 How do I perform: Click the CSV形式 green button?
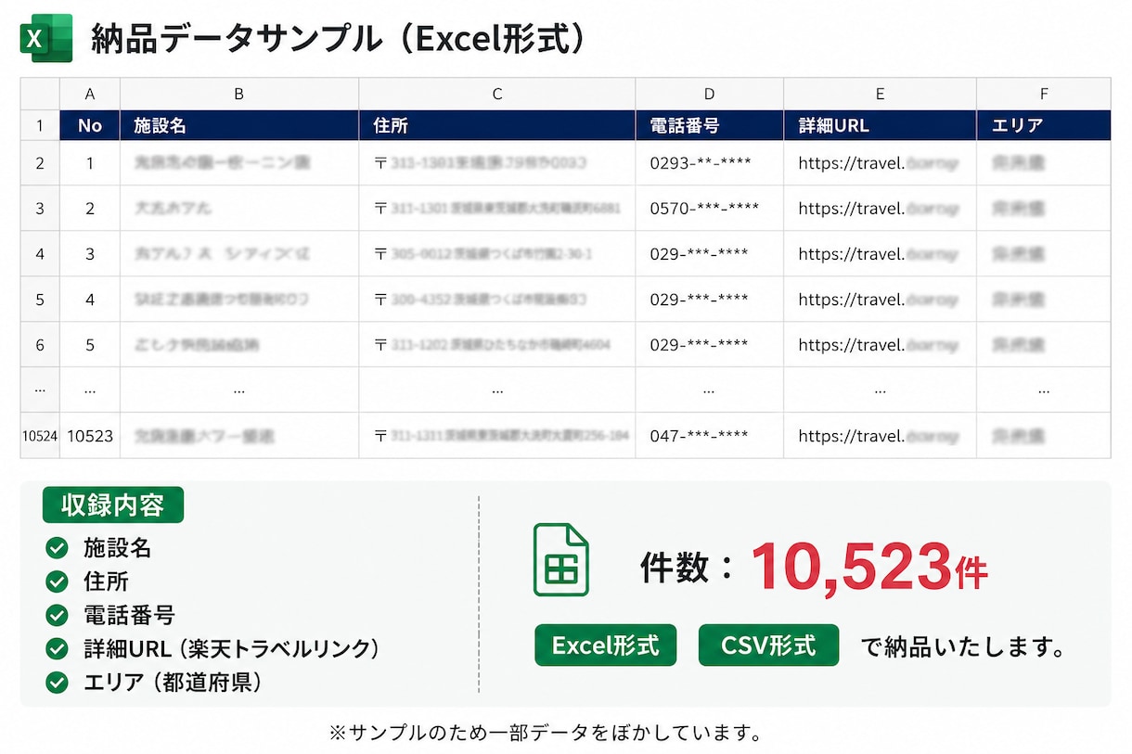tap(768, 645)
